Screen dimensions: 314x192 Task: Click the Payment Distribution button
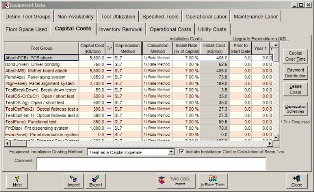[295, 73]
